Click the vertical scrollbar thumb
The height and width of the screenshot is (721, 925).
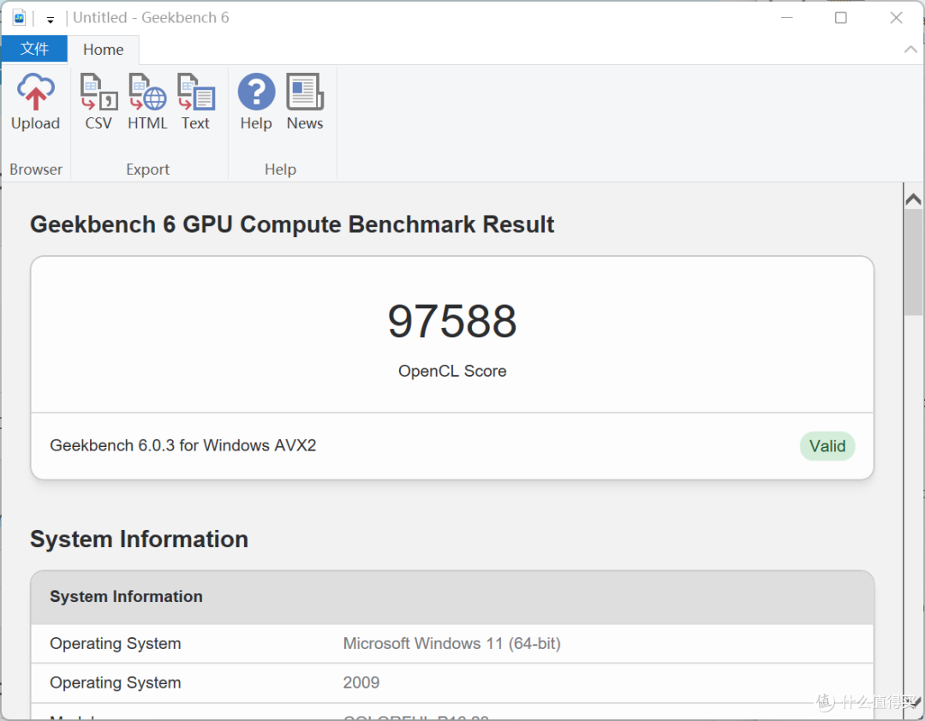click(x=913, y=262)
